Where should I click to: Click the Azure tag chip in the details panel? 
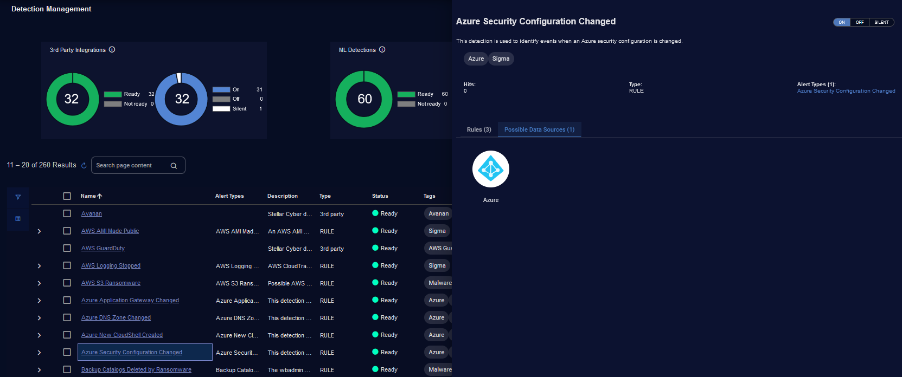point(476,58)
